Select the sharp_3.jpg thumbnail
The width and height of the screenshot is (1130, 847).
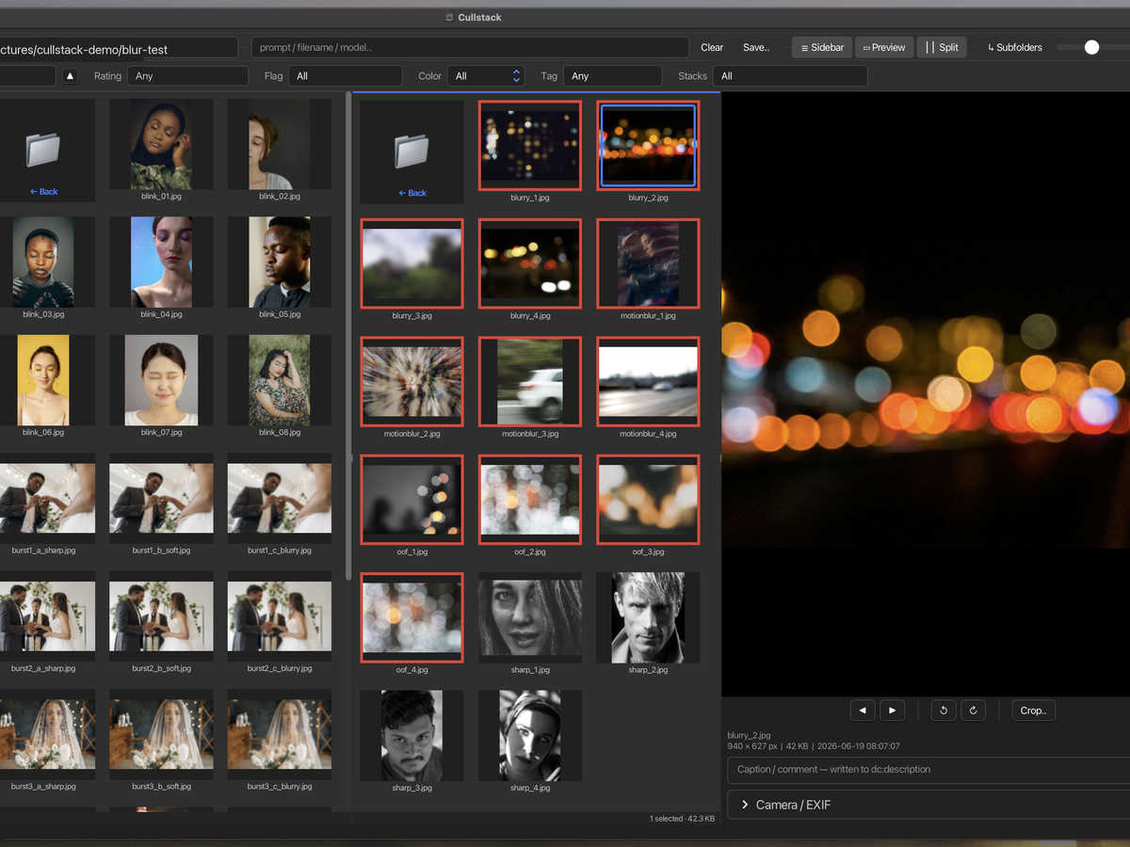point(412,735)
